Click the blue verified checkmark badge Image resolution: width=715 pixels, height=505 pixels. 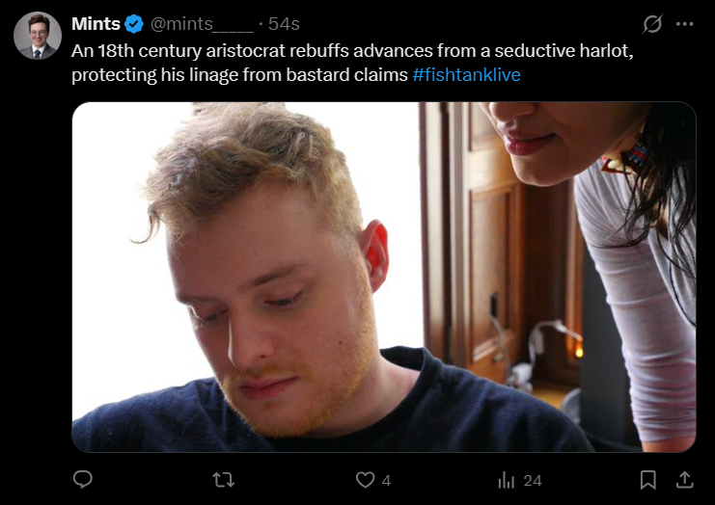coord(134,24)
